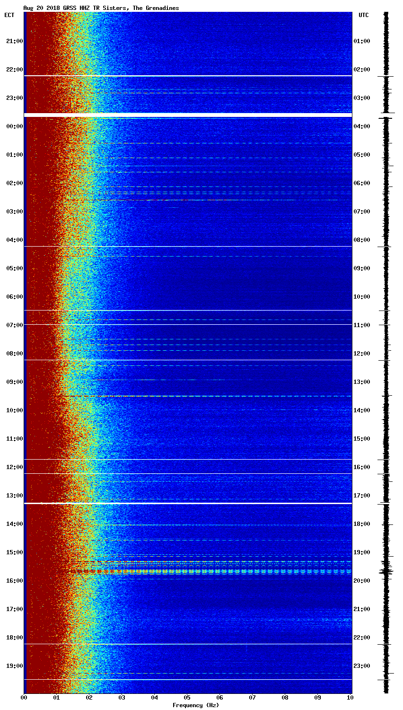
Task: Click the ECT axis label '02:00'
Action: click(15, 183)
